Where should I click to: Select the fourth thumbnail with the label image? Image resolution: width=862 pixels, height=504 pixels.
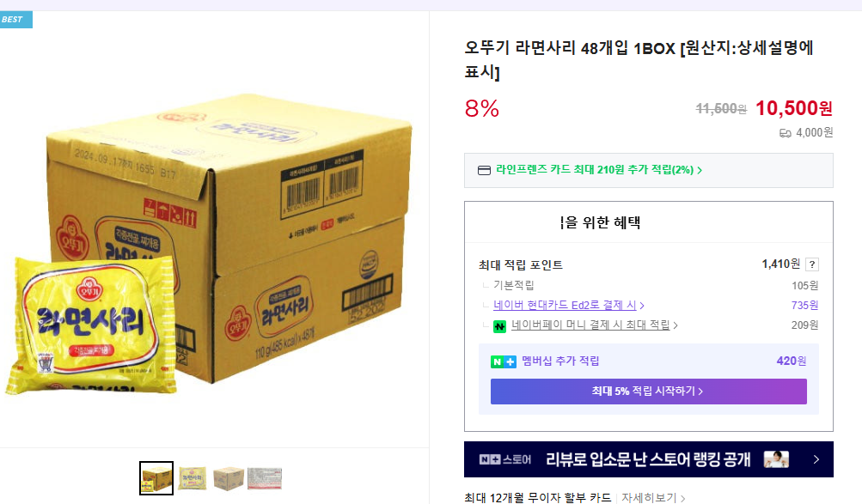pos(265,478)
